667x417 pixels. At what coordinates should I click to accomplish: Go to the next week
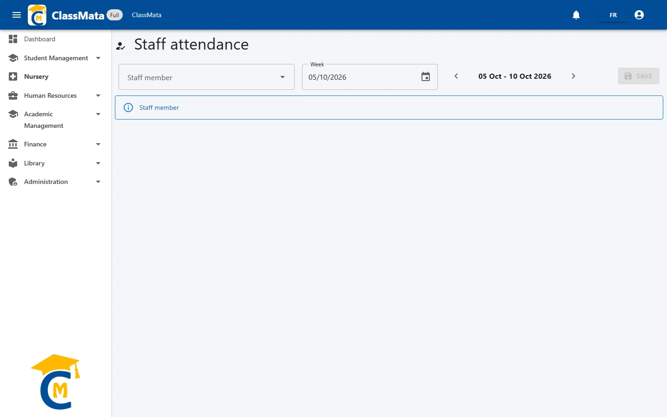click(573, 76)
